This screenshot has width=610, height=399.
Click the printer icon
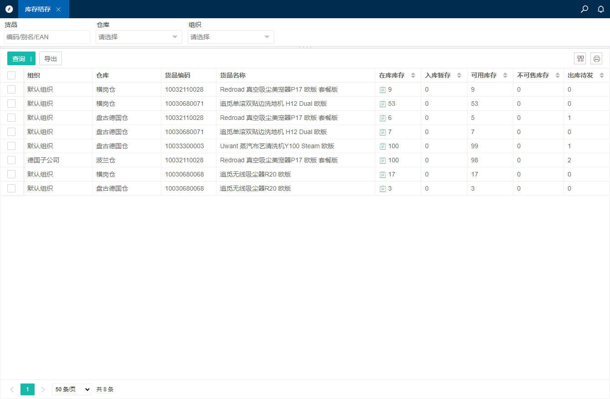tap(596, 58)
